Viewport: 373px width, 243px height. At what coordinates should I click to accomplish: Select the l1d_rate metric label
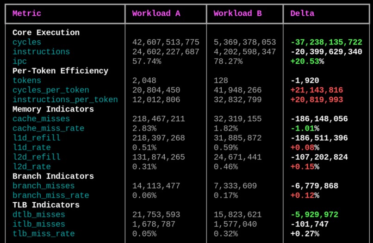coord(31,148)
